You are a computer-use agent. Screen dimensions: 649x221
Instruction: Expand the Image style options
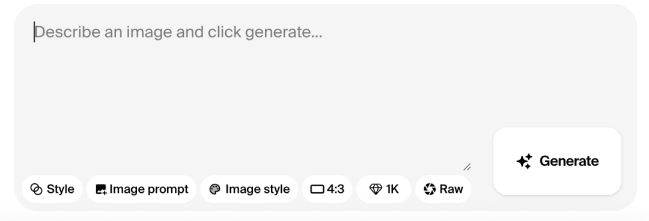(249, 189)
